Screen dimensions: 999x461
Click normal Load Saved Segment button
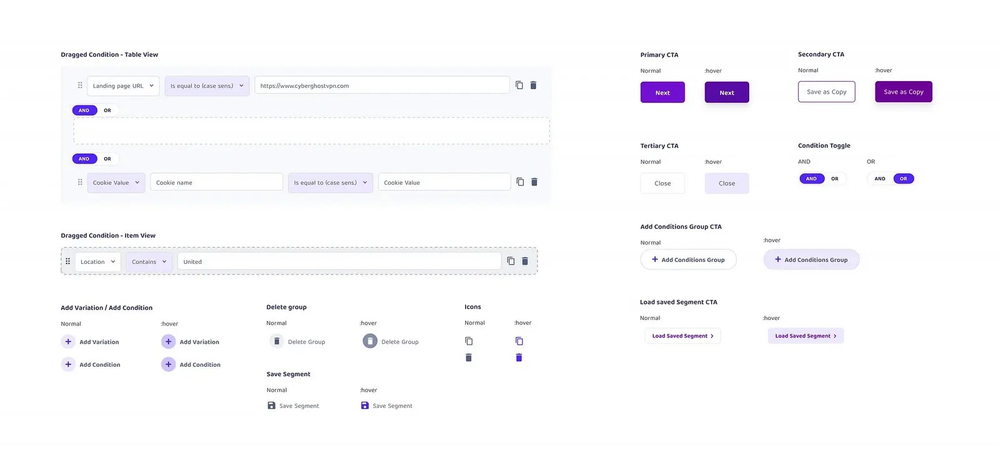[x=682, y=336]
